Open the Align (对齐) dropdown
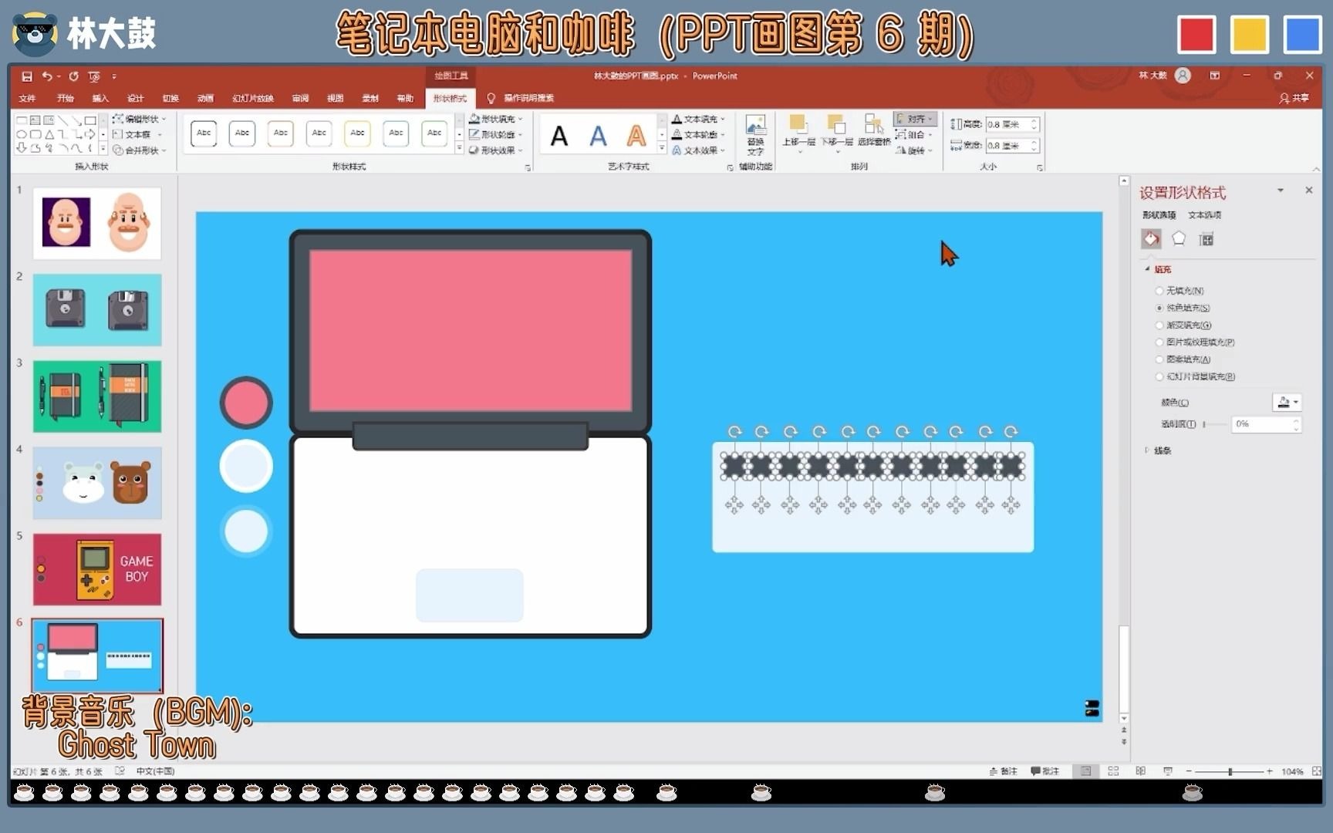Viewport: 1333px width, 833px height. 916,119
